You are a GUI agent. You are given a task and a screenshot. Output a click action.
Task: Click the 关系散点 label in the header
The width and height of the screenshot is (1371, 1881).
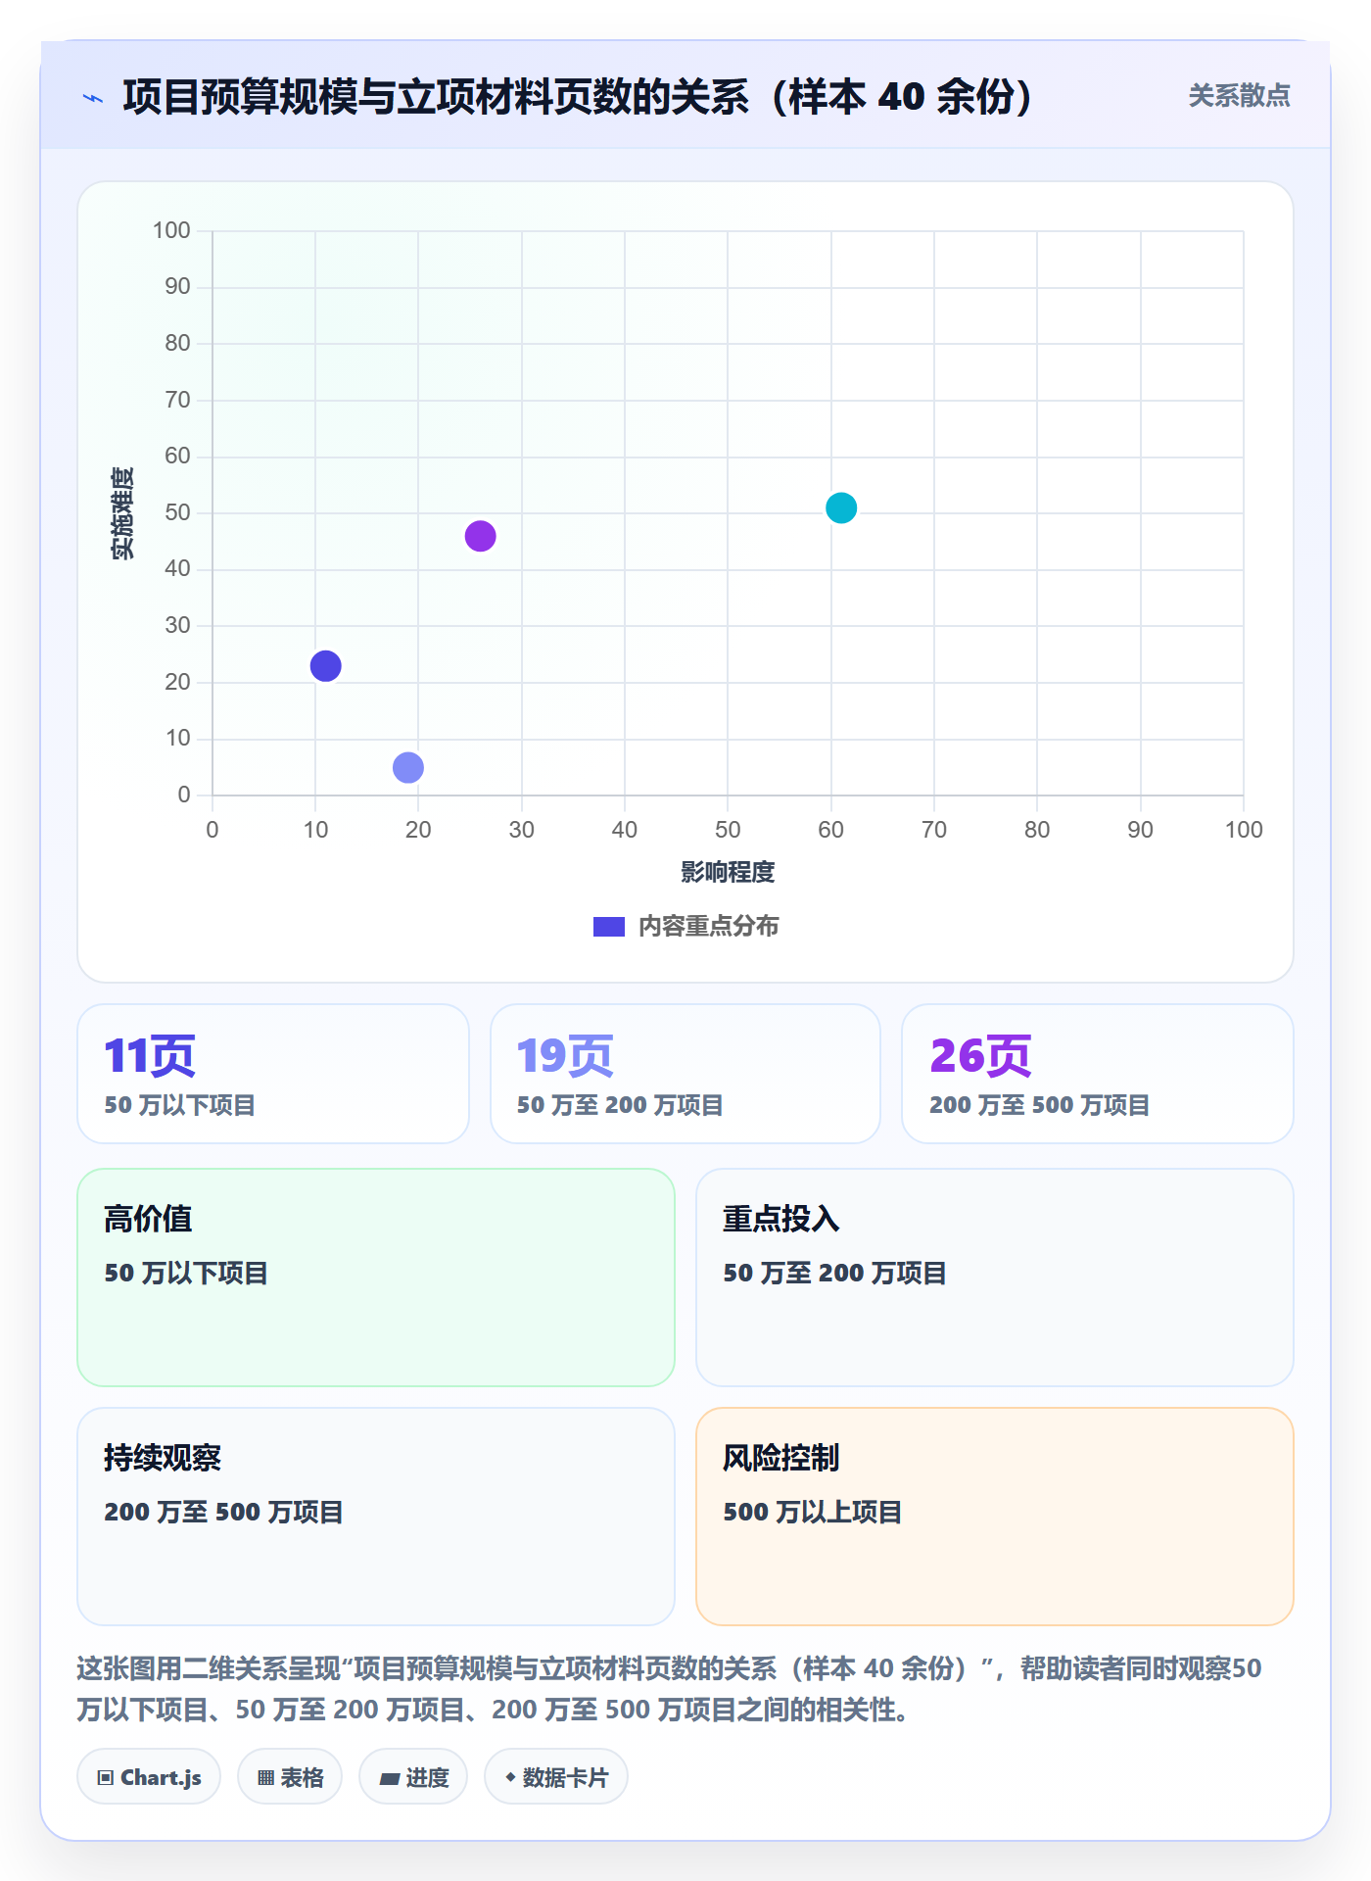pyautogui.click(x=1239, y=96)
